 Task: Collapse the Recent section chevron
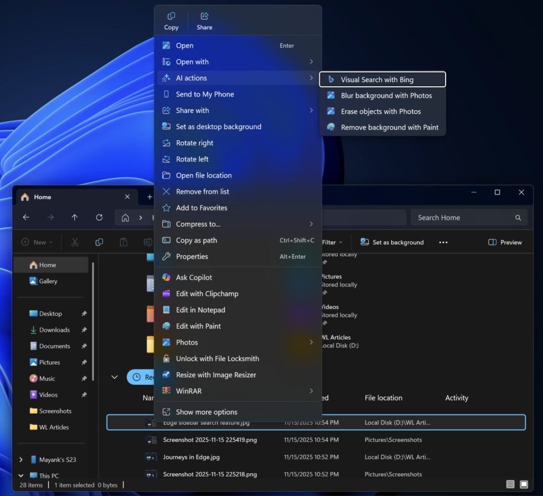[114, 377]
